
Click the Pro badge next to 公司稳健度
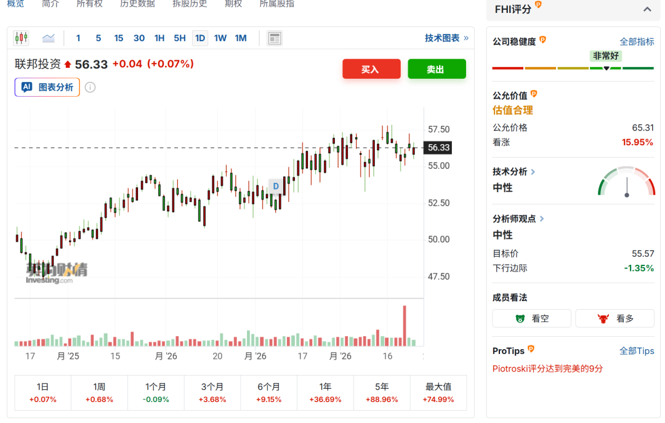[x=542, y=40]
